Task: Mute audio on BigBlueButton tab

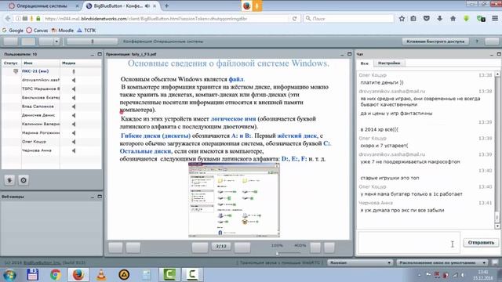Action: 147,5
